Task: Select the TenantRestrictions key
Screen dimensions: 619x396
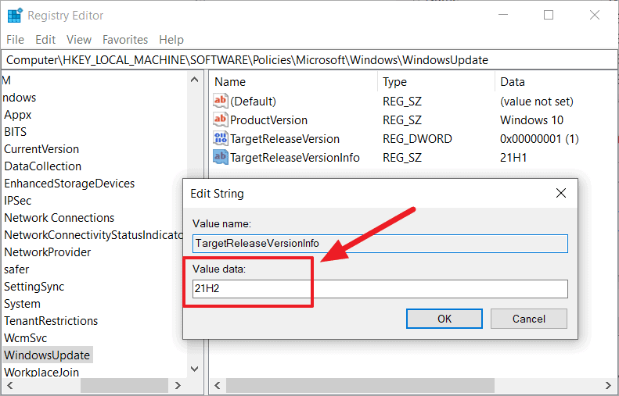Action: point(51,321)
